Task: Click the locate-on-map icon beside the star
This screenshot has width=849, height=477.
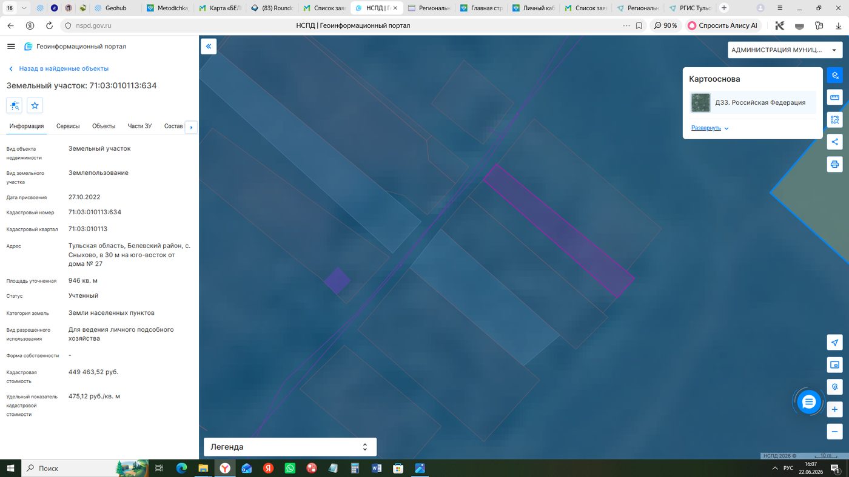Action: (x=15, y=105)
